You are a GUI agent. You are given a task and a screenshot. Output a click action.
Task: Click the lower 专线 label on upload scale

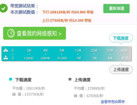tap(124, 58)
